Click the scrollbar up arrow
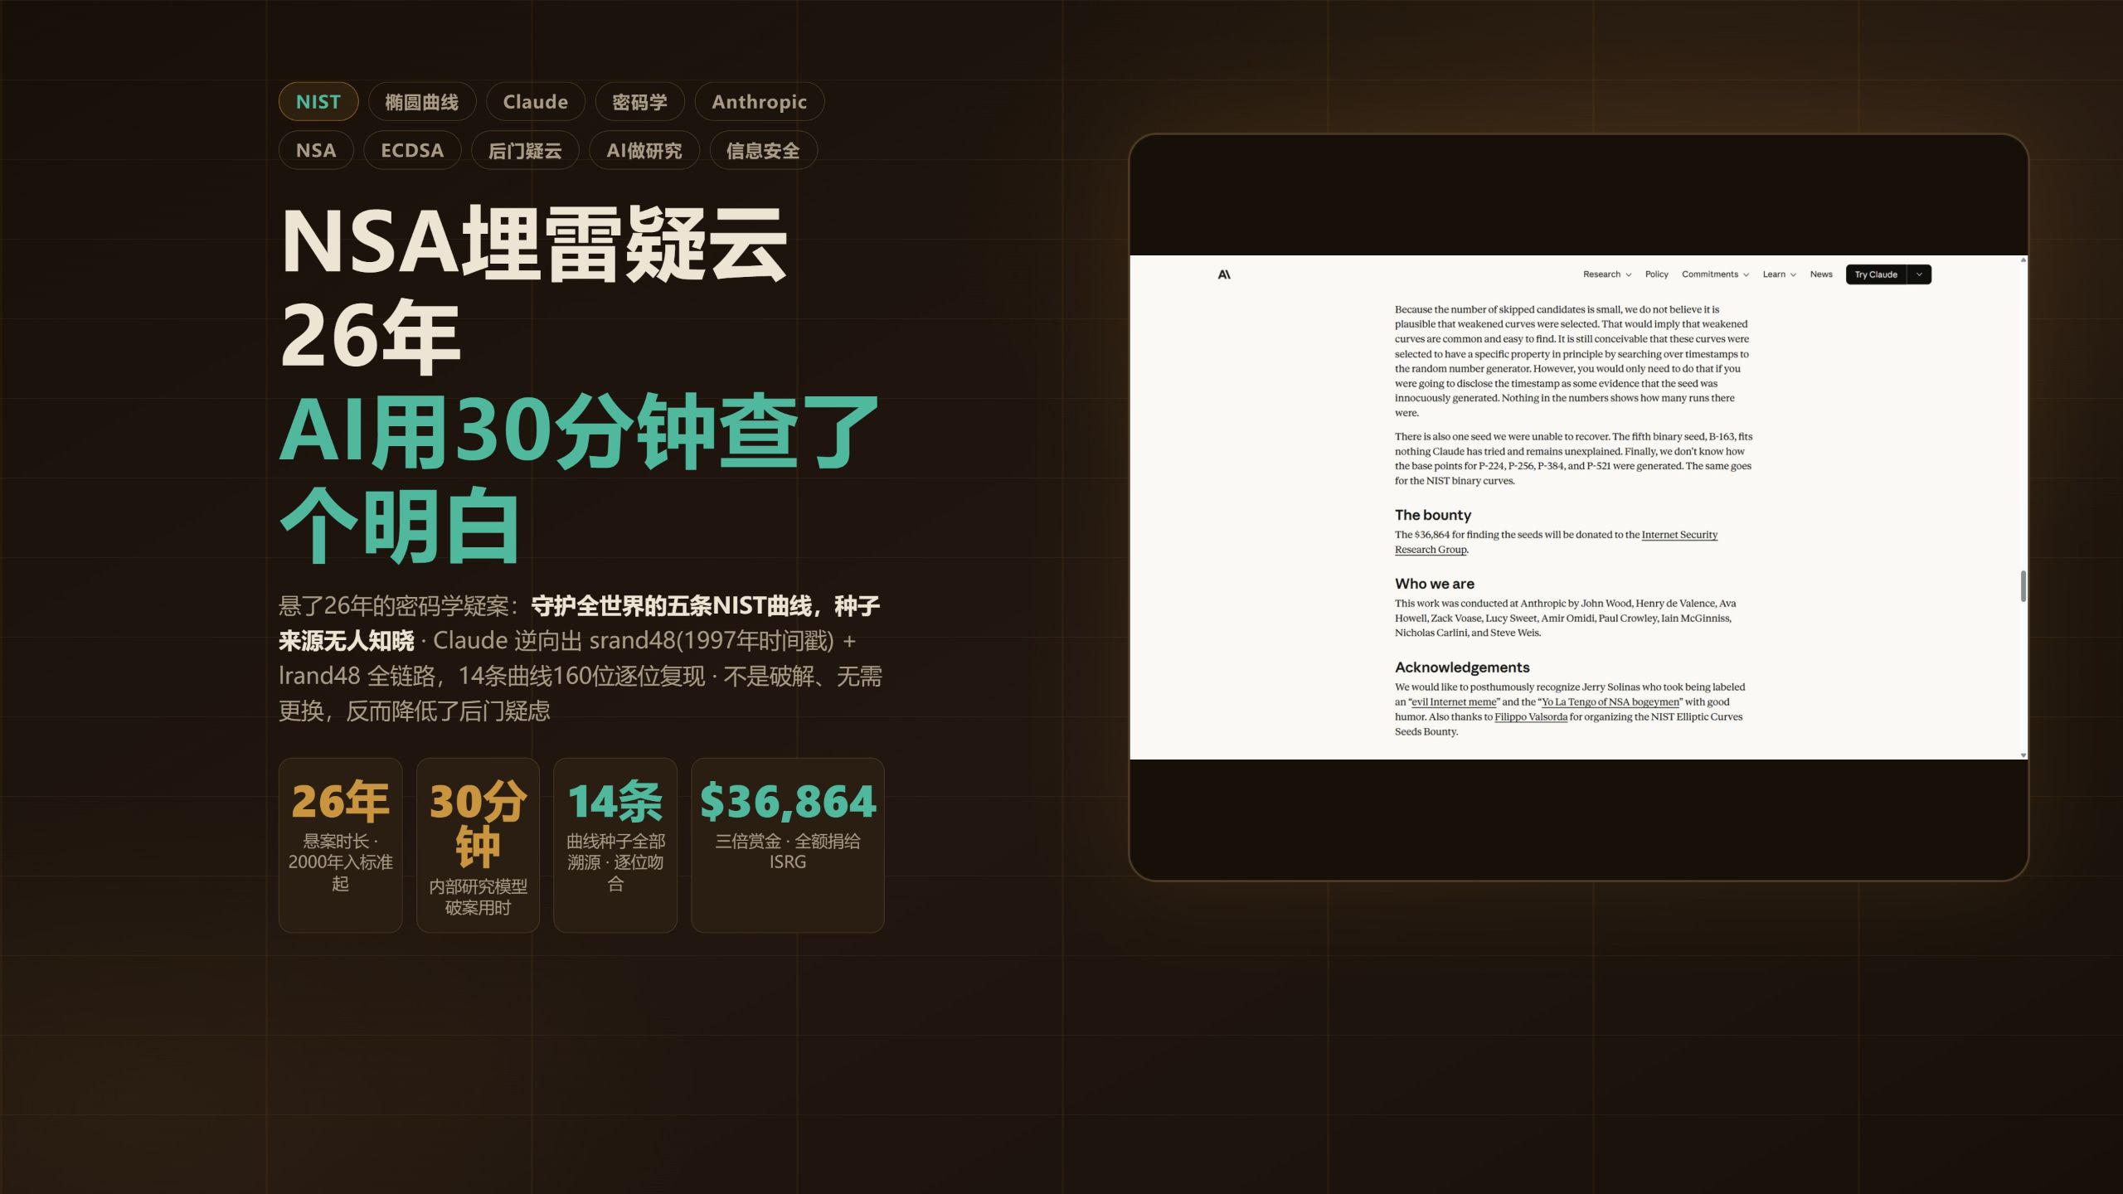 tap(2023, 260)
